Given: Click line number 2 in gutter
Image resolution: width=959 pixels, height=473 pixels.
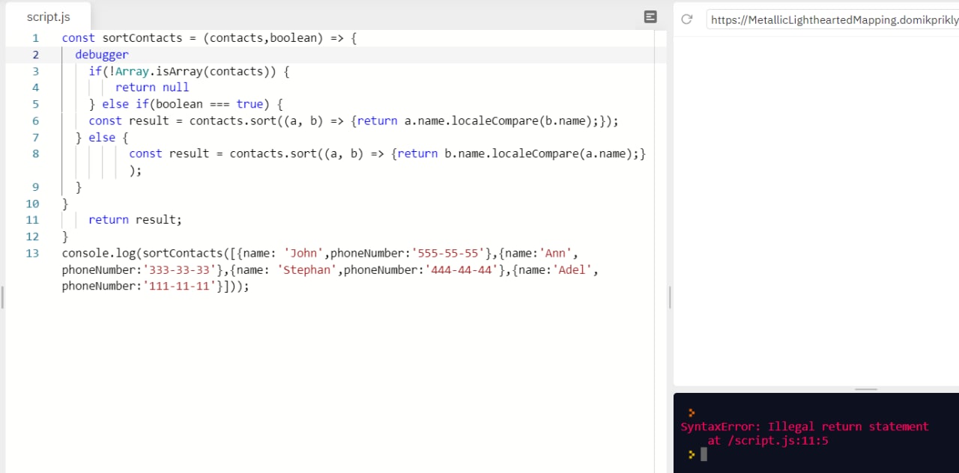Looking at the screenshot, I should 35,55.
